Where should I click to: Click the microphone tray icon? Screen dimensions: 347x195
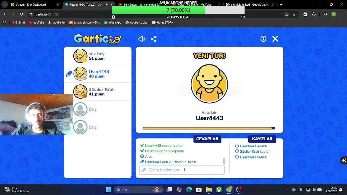(x=301, y=190)
